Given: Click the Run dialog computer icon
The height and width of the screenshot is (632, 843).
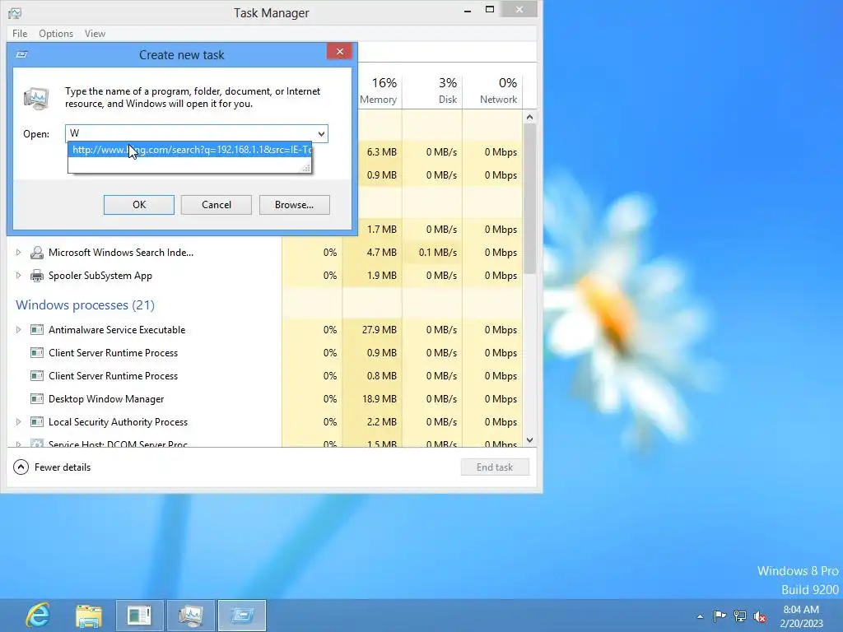Looking at the screenshot, I should click(36, 99).
